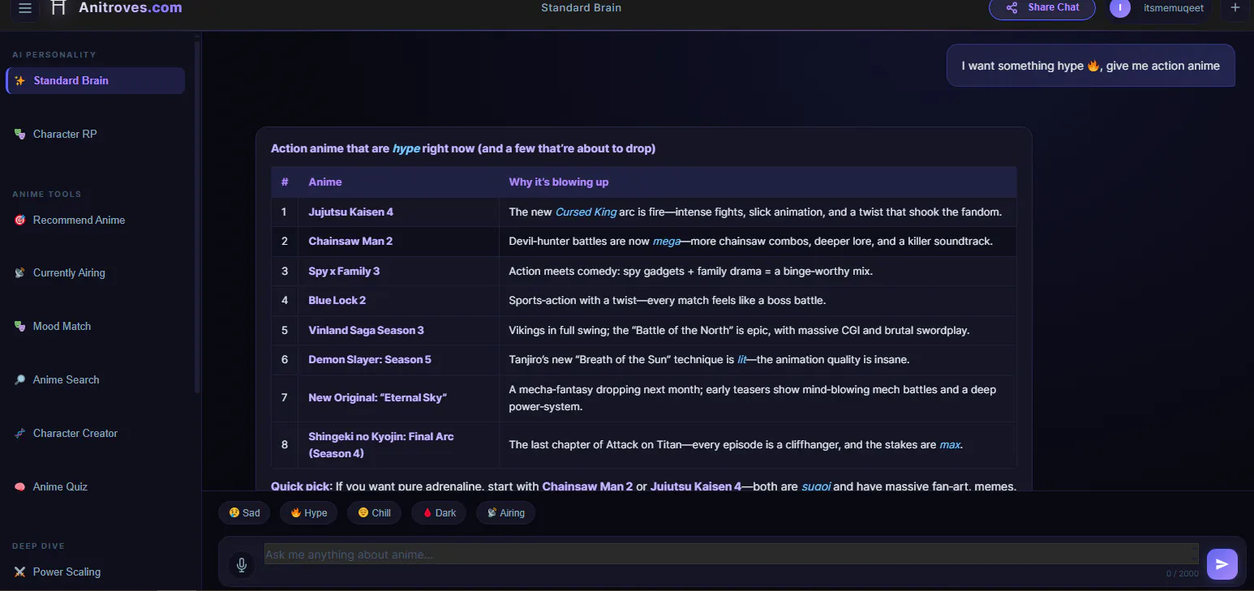This screenshot has width=1254, height=591.
Task: Click the Anitroves torii gate logo
Action: pyautogui.click(x=58, y=7)
